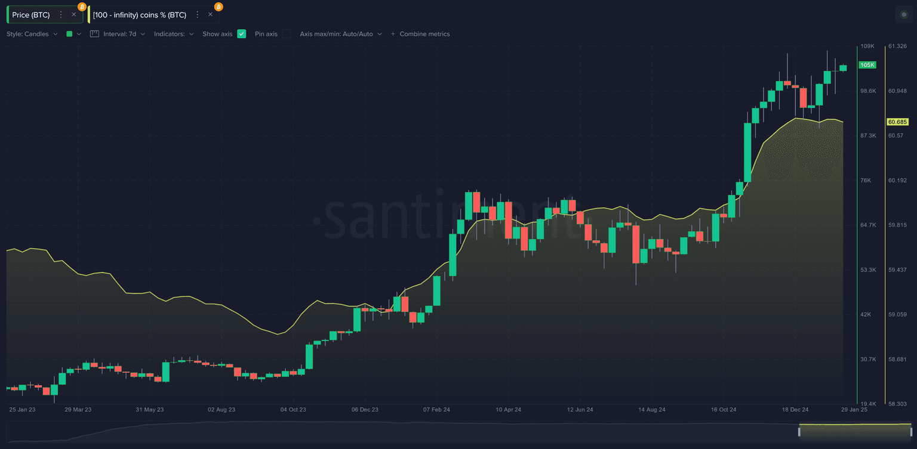Enable the Pin axis checkbox

(287, 34)
